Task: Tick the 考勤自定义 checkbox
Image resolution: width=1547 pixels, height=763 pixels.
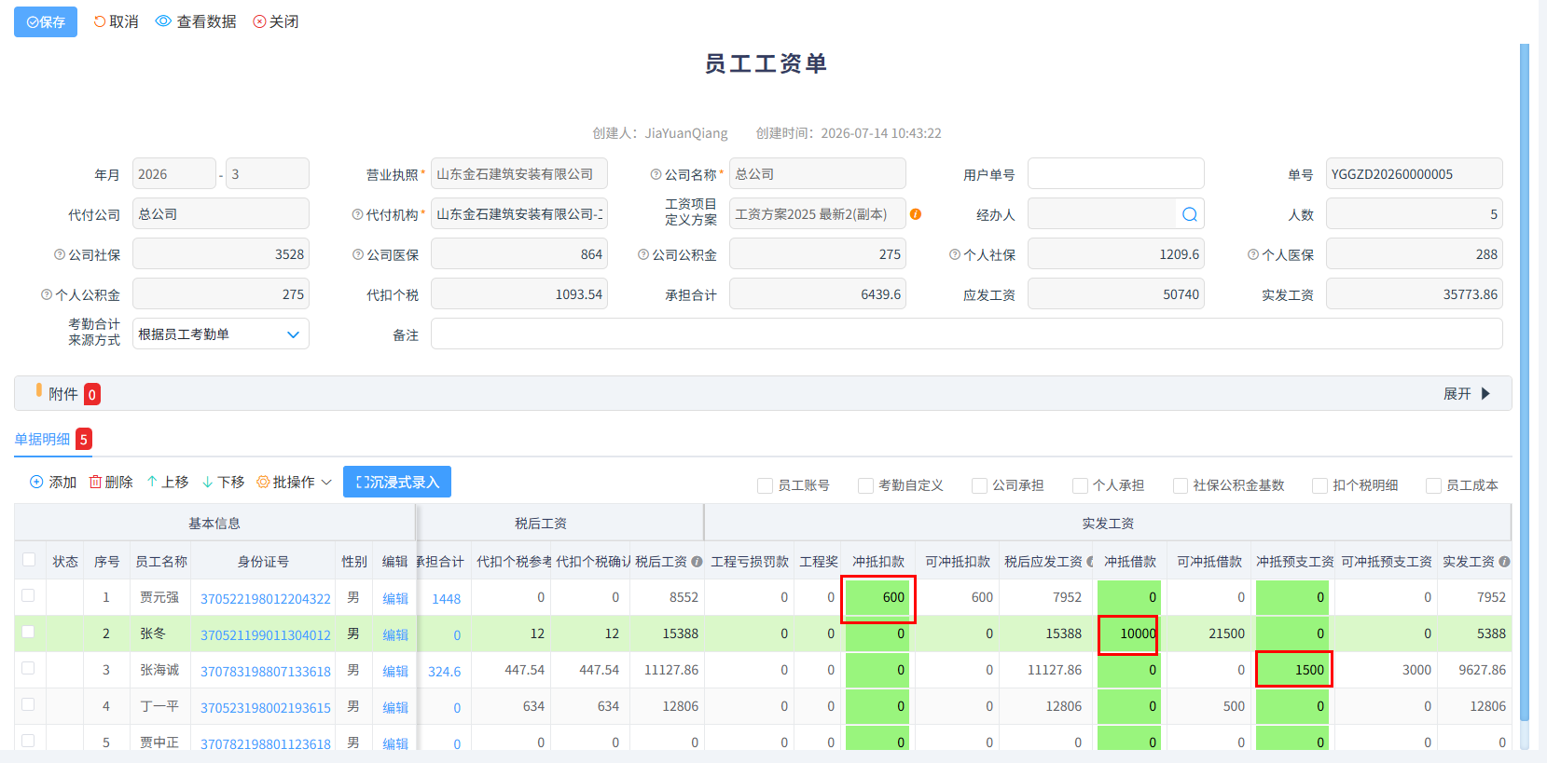Action: [866, 485]
